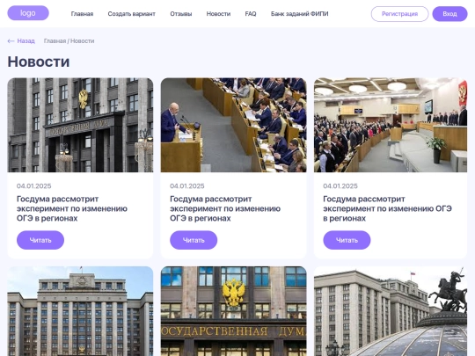475x356 pixels.
Task: Open the Главная menu item
Action: 82,14
